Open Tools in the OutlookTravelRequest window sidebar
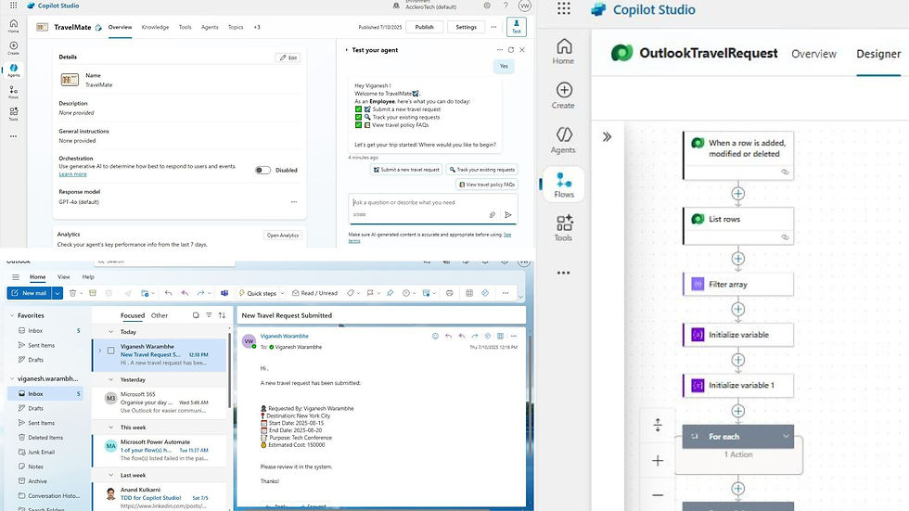This screenshot has width=909, height=511. (x=564, y=228)
